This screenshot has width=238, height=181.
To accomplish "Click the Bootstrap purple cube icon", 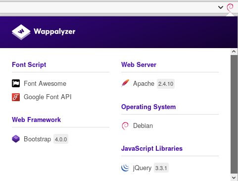I will click(x=16, y=139).
